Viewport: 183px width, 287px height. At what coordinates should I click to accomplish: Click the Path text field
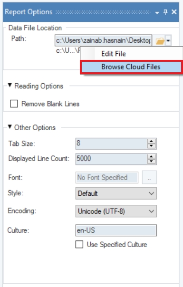point(103,40)
